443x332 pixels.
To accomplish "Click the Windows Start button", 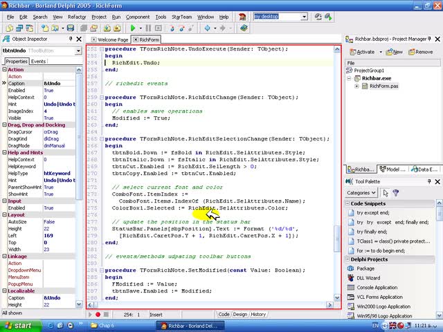I will (18, 325).
